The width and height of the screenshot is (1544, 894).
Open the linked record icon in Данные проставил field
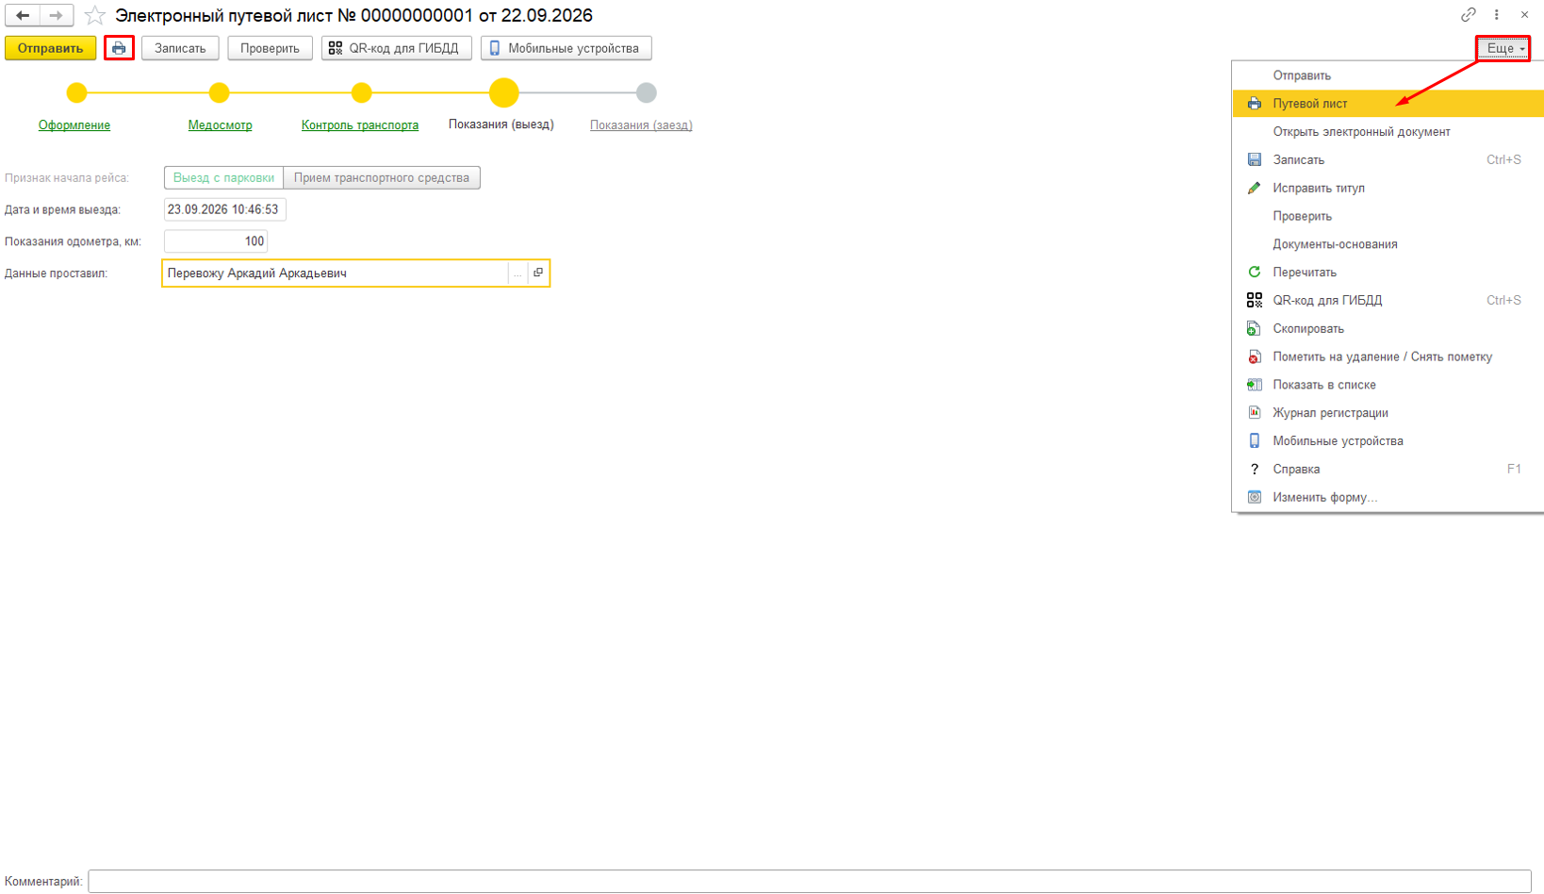click(x=538, y=273)
